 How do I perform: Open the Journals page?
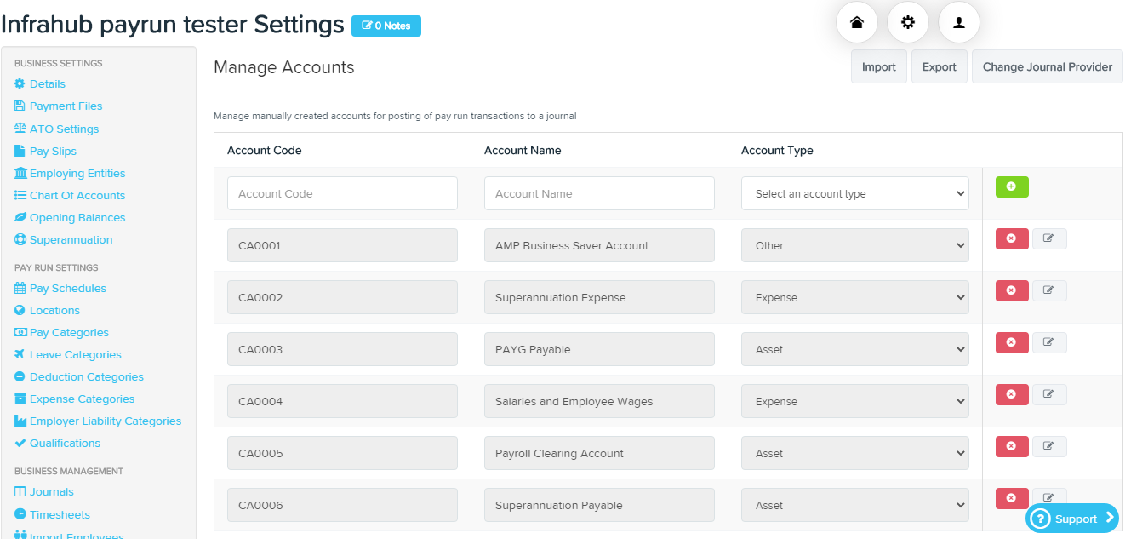coord(51,491)
